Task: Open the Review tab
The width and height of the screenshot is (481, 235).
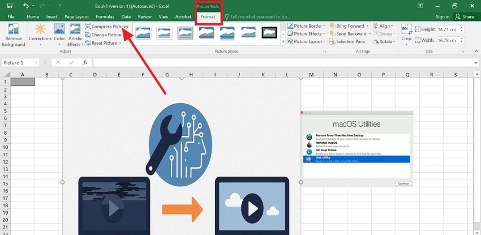Action: click(x=145, y=16)
